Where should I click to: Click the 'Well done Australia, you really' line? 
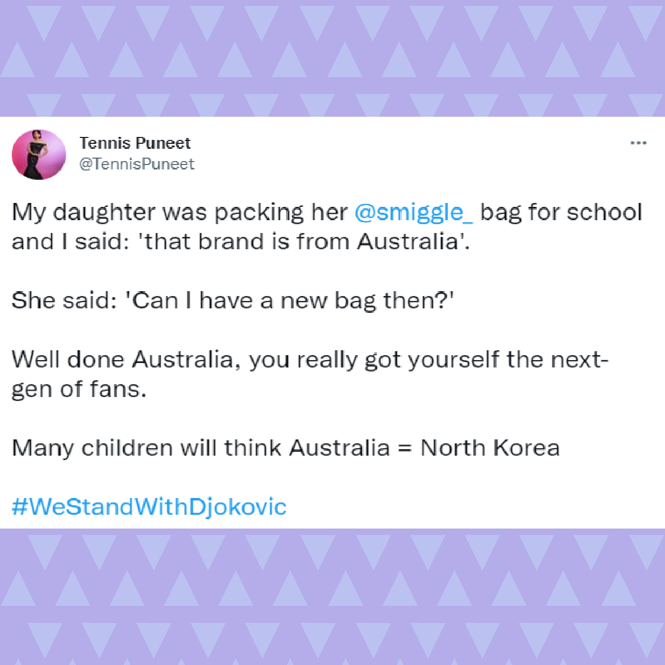tap(310, 360)
